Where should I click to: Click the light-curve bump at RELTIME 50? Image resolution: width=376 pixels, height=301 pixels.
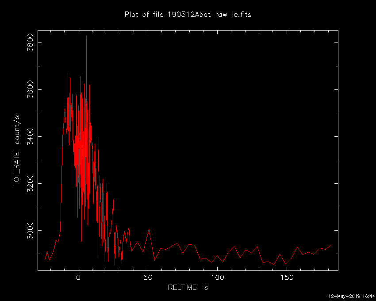(149, 229)
